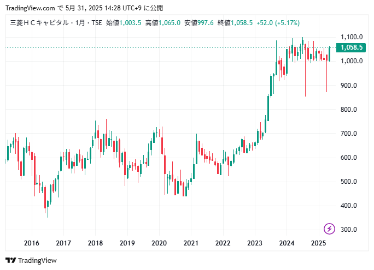Click the 700.0 price axis label

pos(349,134)
